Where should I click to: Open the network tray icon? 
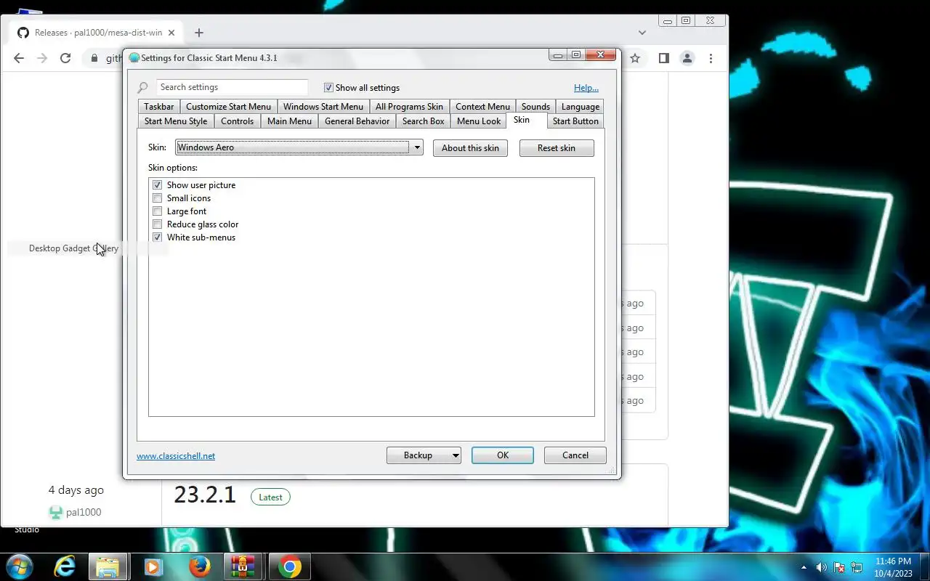857,567
